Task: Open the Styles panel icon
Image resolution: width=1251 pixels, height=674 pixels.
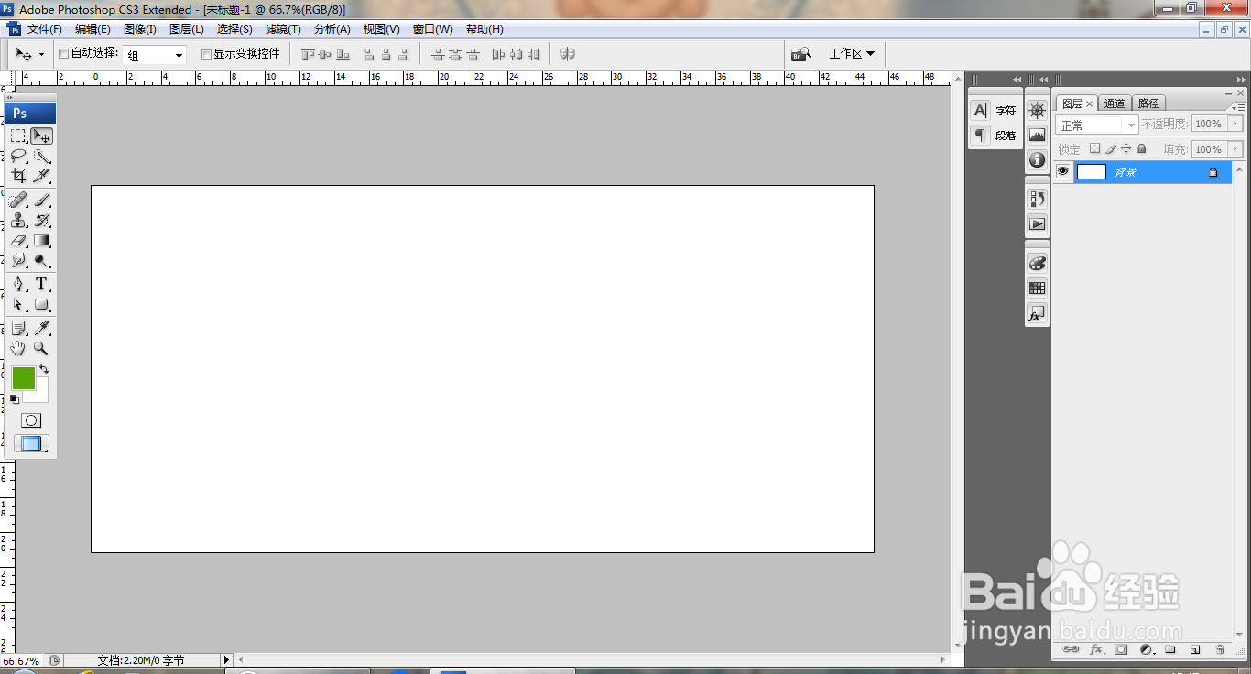Action: (1037, 313)
